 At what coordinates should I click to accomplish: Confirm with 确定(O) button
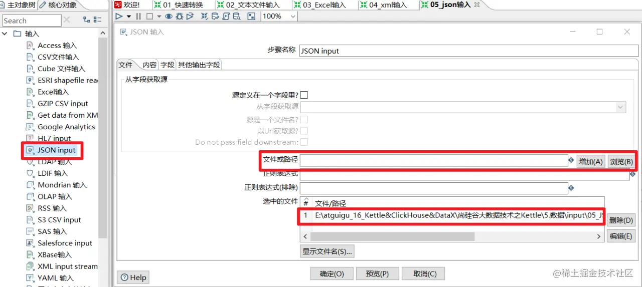(x=332, y=274)
